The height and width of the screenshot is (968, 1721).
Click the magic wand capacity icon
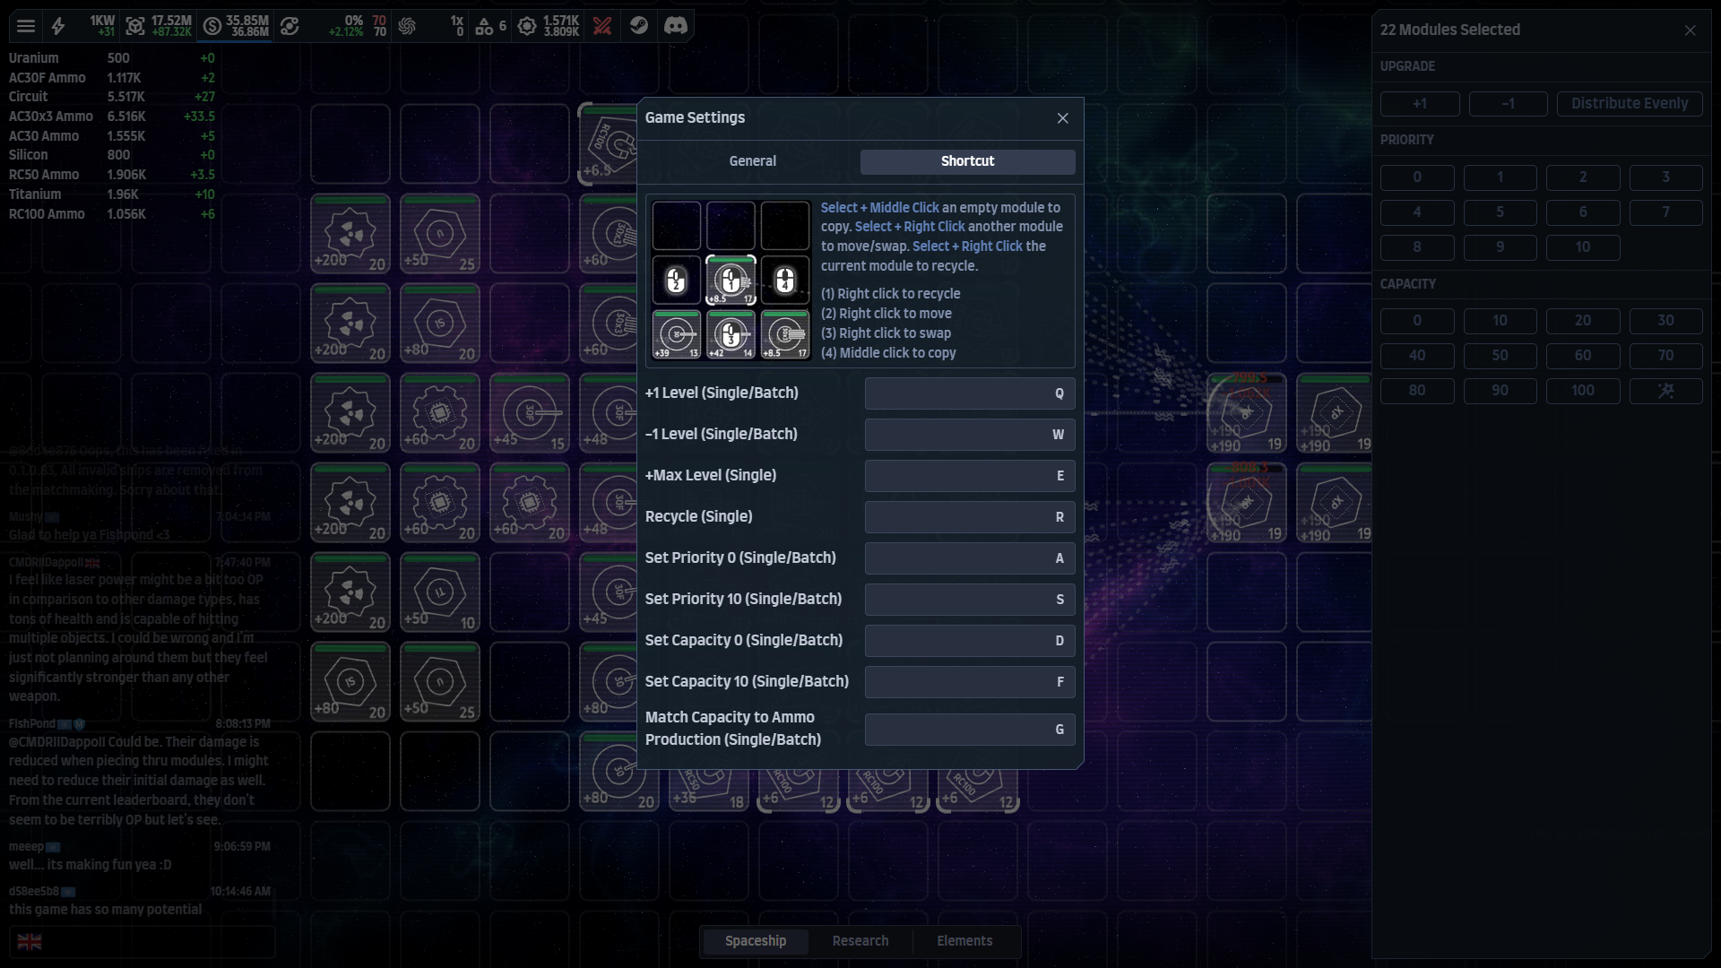point(1665,391)
